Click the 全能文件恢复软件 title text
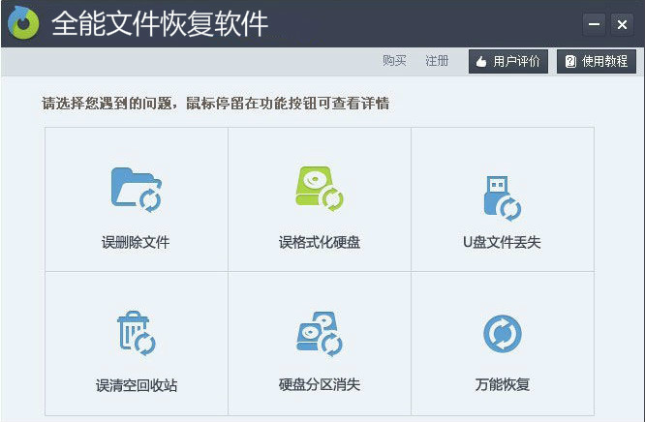 coord(160,23)
